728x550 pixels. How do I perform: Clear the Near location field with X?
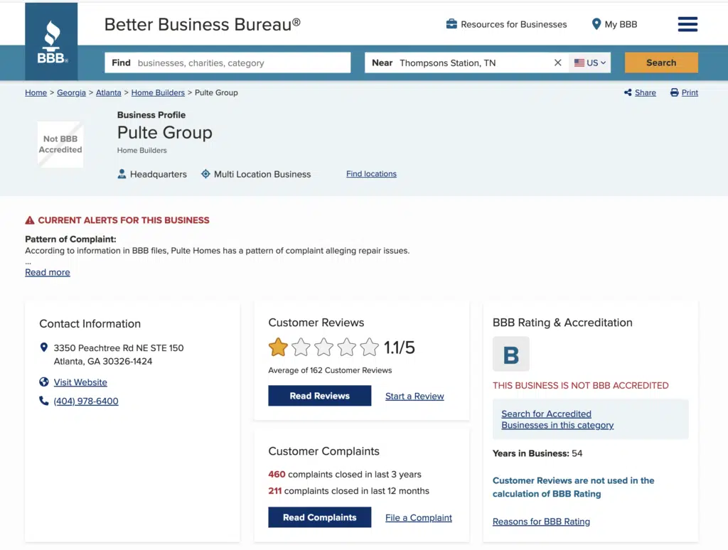tap(558, 63)
